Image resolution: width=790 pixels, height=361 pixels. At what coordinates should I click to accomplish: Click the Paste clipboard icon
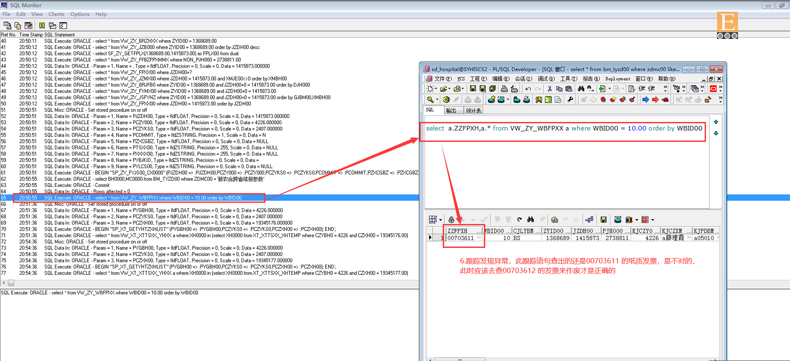(569, 89)
